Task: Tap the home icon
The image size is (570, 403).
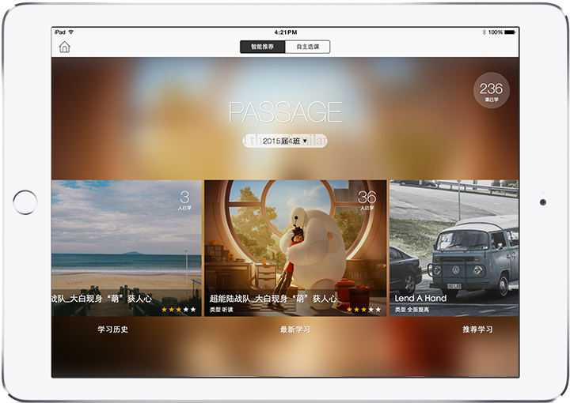Action: click(x=64, y=47)
